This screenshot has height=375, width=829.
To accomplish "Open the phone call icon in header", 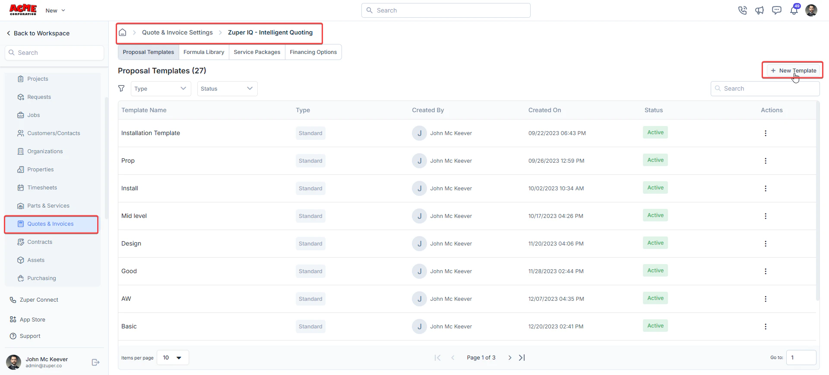I will tap(742, 10).
